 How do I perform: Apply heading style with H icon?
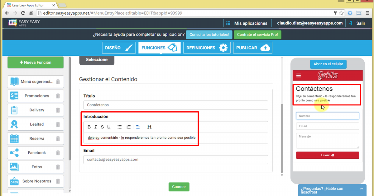point(149,127)
